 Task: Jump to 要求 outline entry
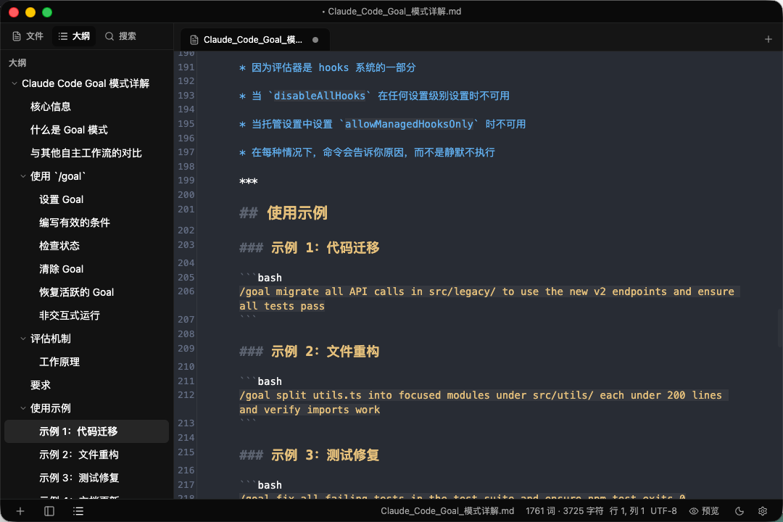click(41, 385)
